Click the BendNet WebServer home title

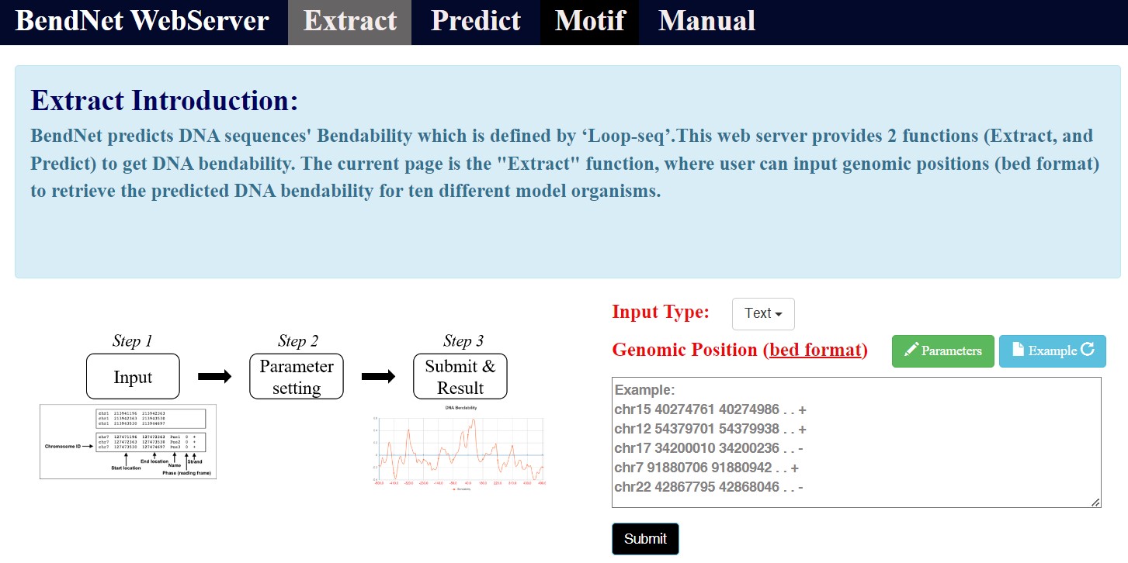pyautogui.click(x=142, y=22)
